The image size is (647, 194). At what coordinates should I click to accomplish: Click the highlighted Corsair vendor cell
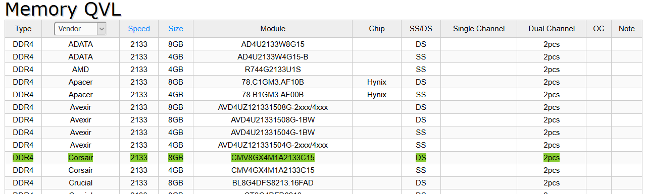click(80, 158)
